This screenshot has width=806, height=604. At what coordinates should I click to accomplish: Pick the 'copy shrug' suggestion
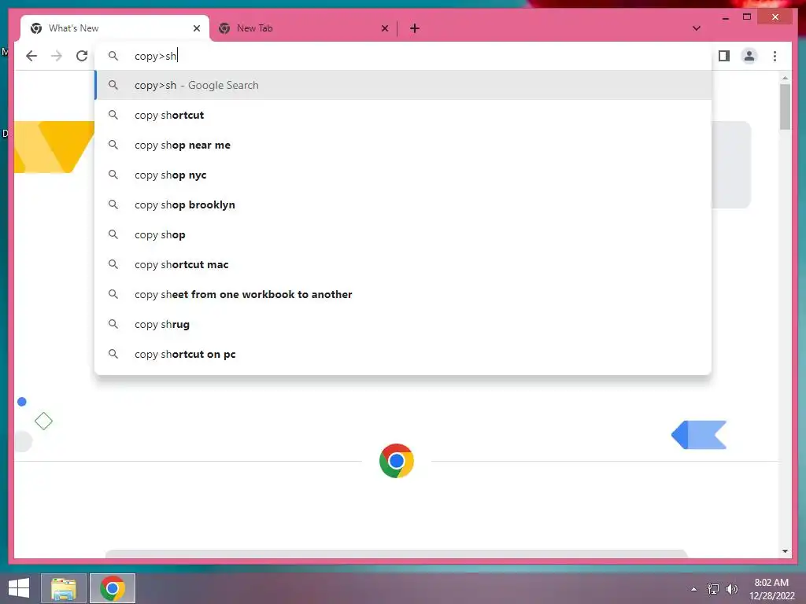pos(404,324)
